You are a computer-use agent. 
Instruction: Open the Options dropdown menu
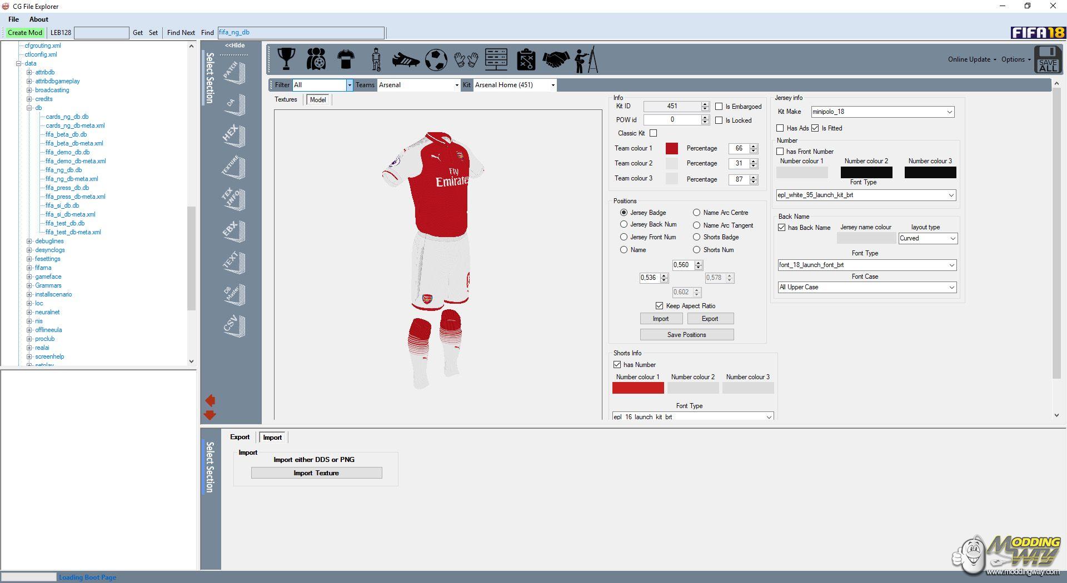click(x=1016, y=59)
